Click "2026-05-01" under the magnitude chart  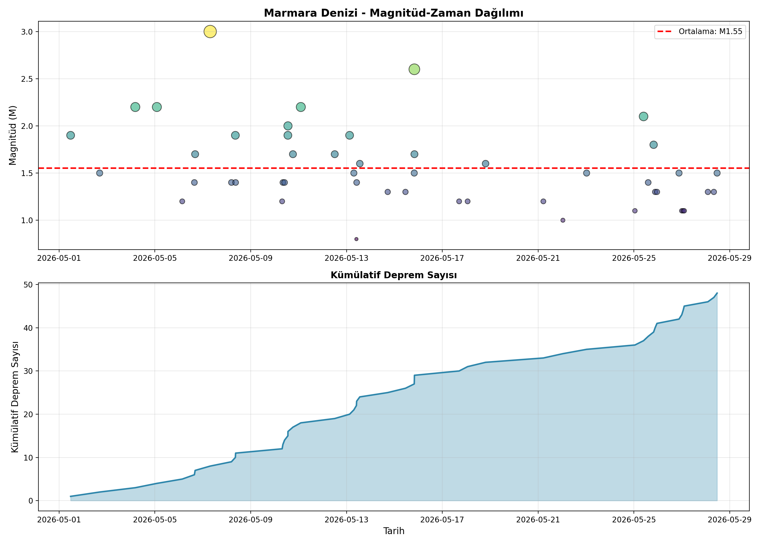click(59, 258)
